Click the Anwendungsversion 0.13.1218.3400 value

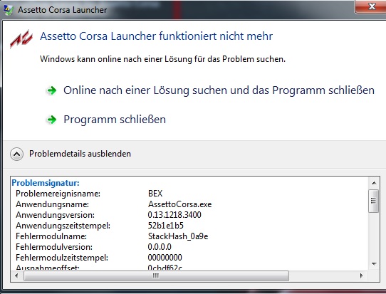pyautogui.click(x=174, y=215)
